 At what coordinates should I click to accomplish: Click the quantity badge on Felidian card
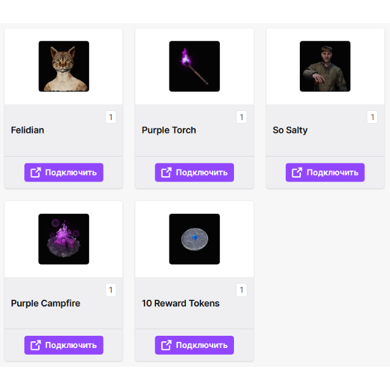coord(111,117)
